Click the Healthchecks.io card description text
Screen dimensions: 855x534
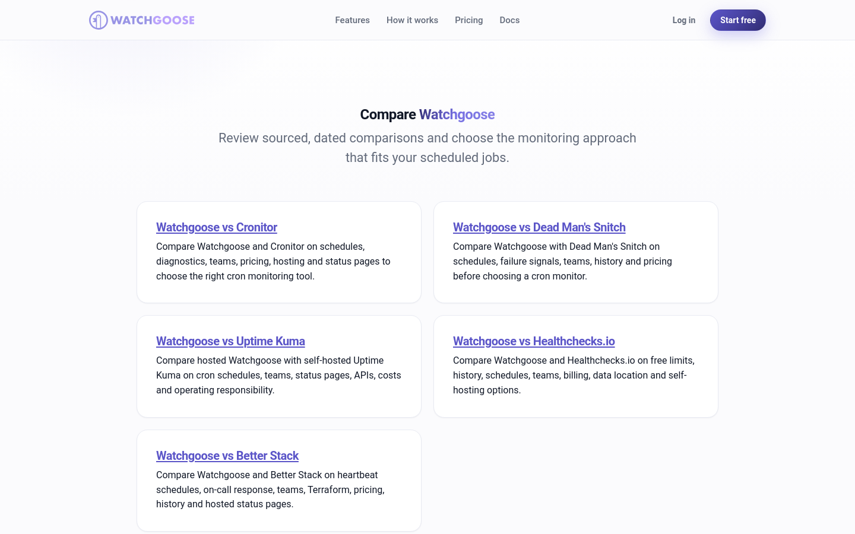[574, 375]
